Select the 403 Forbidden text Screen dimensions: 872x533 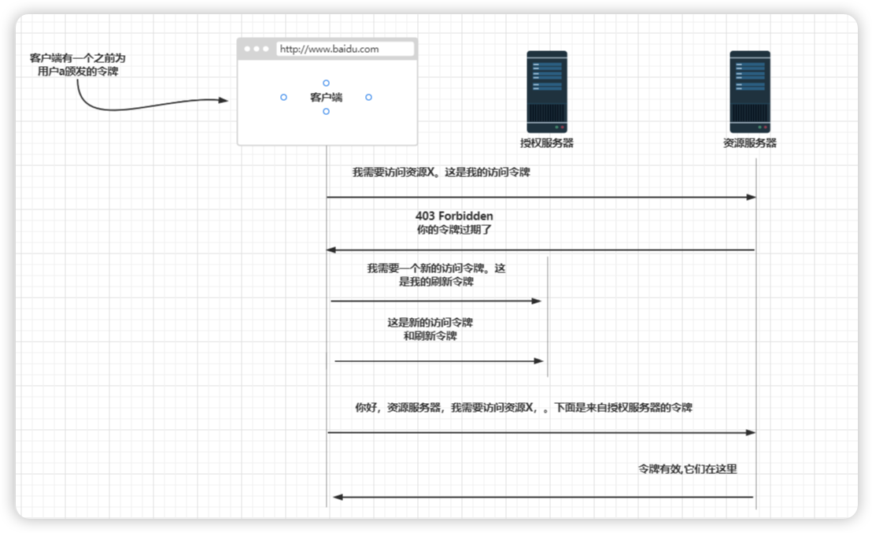click(x=454, y=216)
